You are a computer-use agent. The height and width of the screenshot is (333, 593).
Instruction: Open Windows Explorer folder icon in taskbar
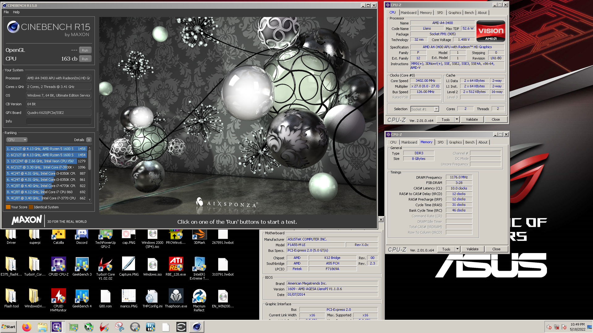point(42,327)
